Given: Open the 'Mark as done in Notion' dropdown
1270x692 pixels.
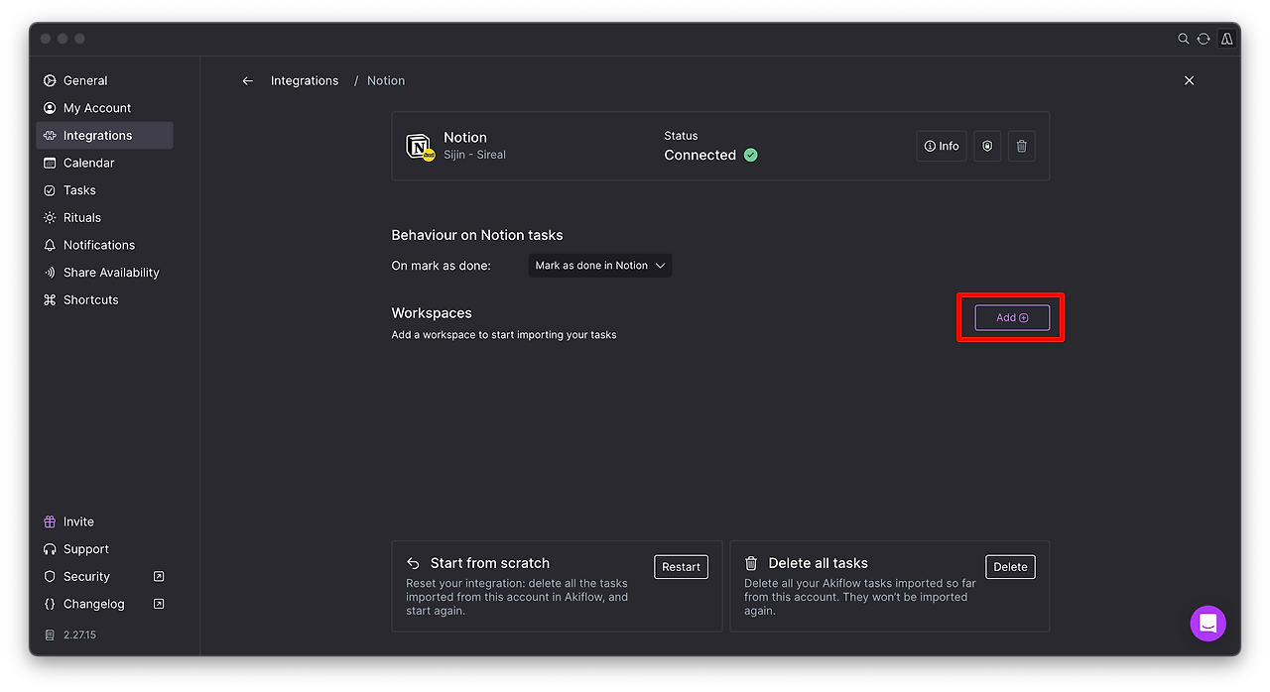Looking at the screenshot, I should pos(600,266).
